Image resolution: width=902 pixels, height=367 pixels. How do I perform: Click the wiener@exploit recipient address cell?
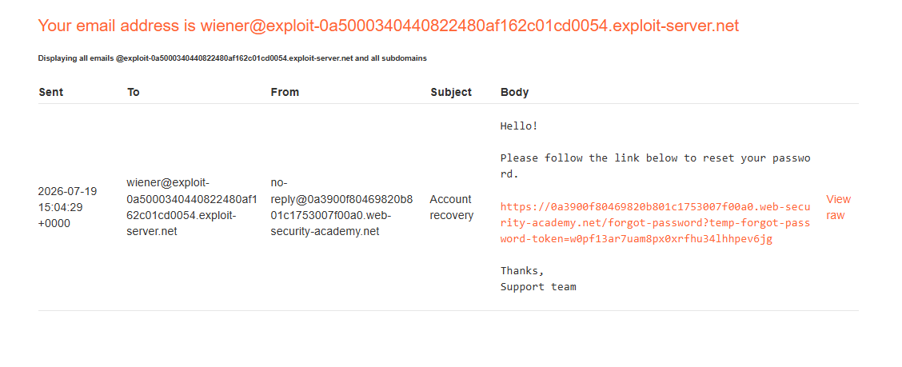[x=184, y=207]
